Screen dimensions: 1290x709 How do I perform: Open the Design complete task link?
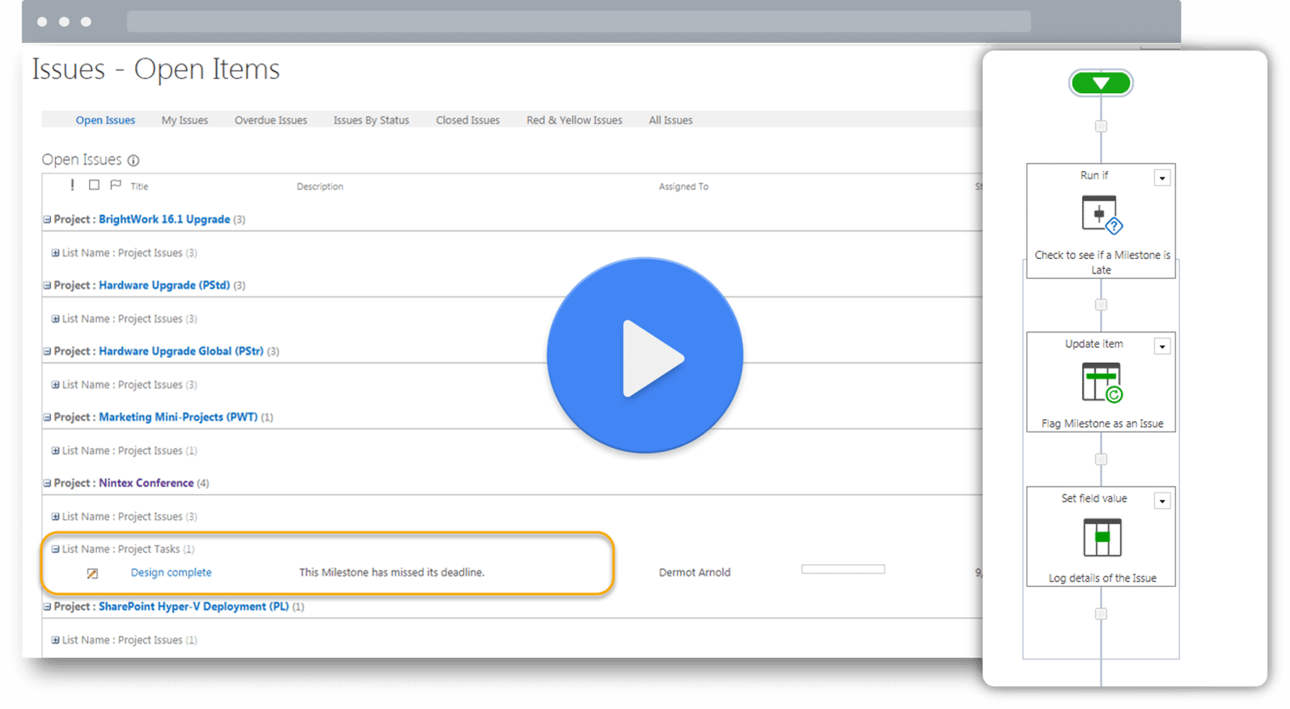pos(171,573)
